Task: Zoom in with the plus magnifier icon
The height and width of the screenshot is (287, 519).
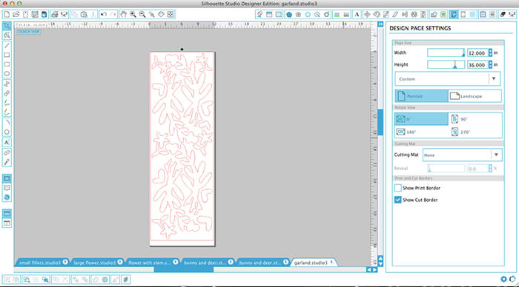Action: click(133, 15)
